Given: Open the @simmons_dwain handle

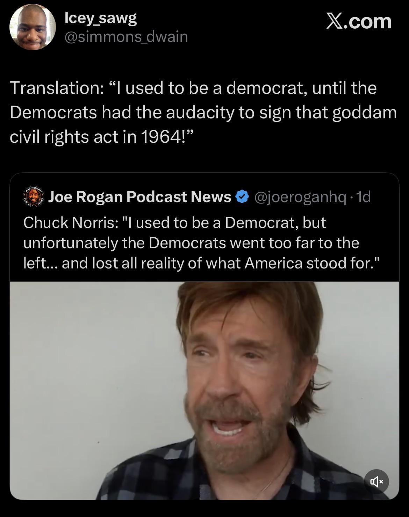Looking at the screenshot, I should pyautogui.click(x=126, y=37).
